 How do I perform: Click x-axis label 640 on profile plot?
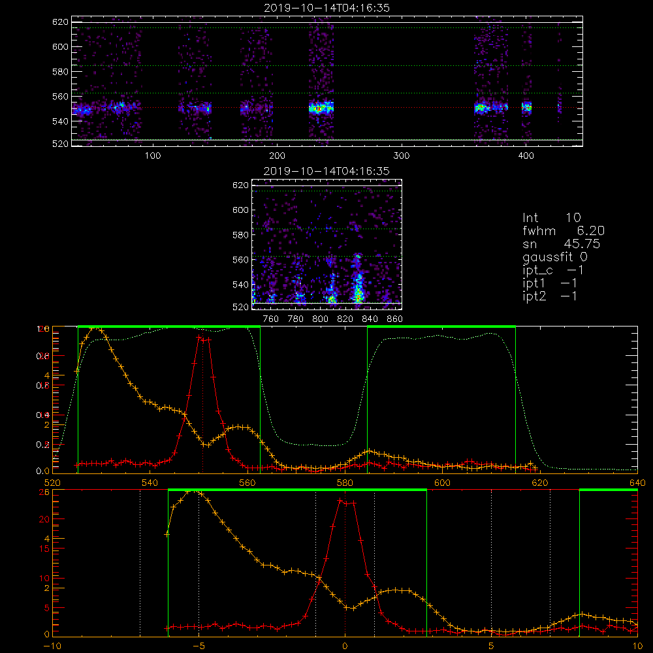coord(637,483)
